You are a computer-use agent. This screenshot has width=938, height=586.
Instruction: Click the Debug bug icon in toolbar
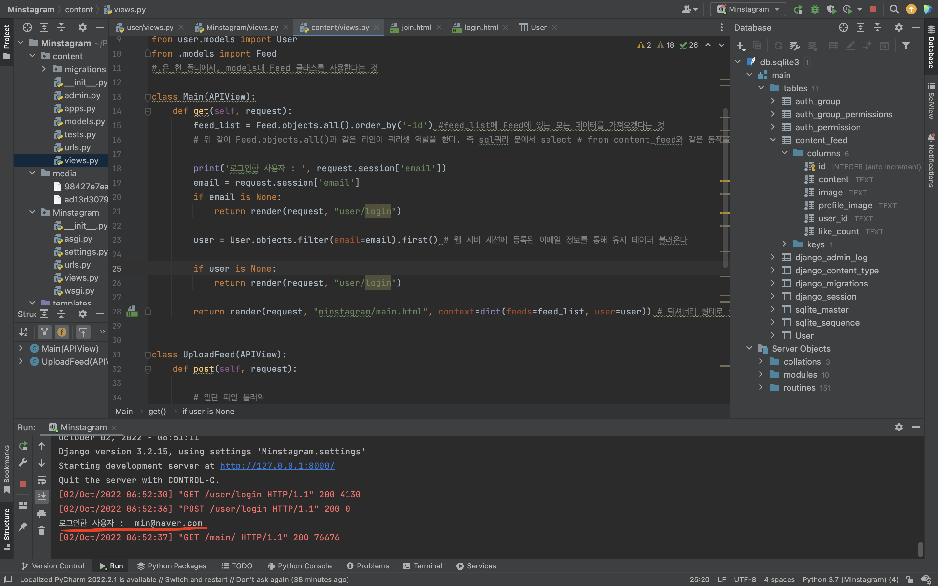pos(814,9)
